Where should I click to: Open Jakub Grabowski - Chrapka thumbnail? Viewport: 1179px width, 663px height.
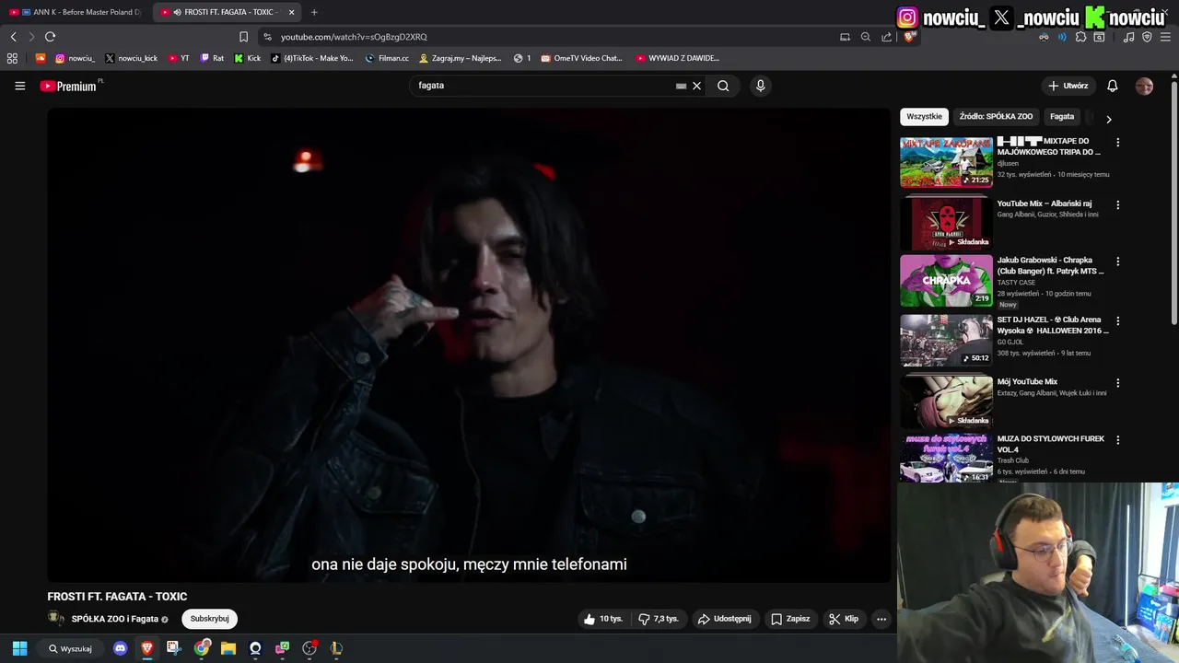946,281
